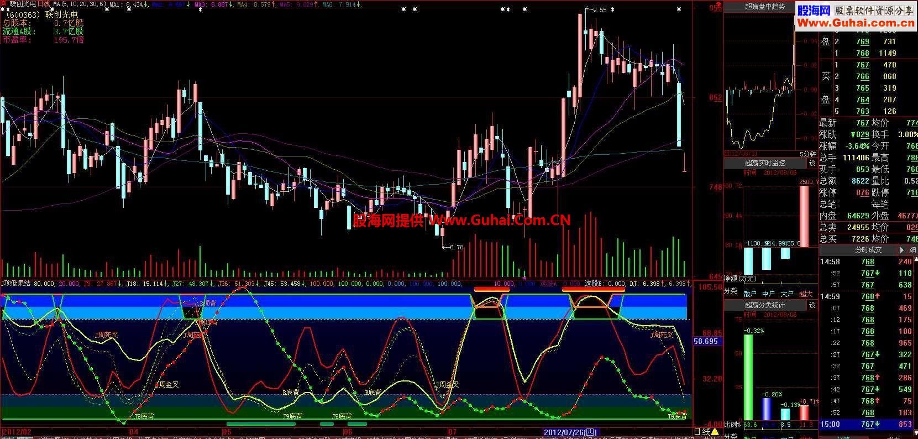The image size is (918, 439).
Task: Select the 分时成交 panel header
Action: (x=869, y=250)
